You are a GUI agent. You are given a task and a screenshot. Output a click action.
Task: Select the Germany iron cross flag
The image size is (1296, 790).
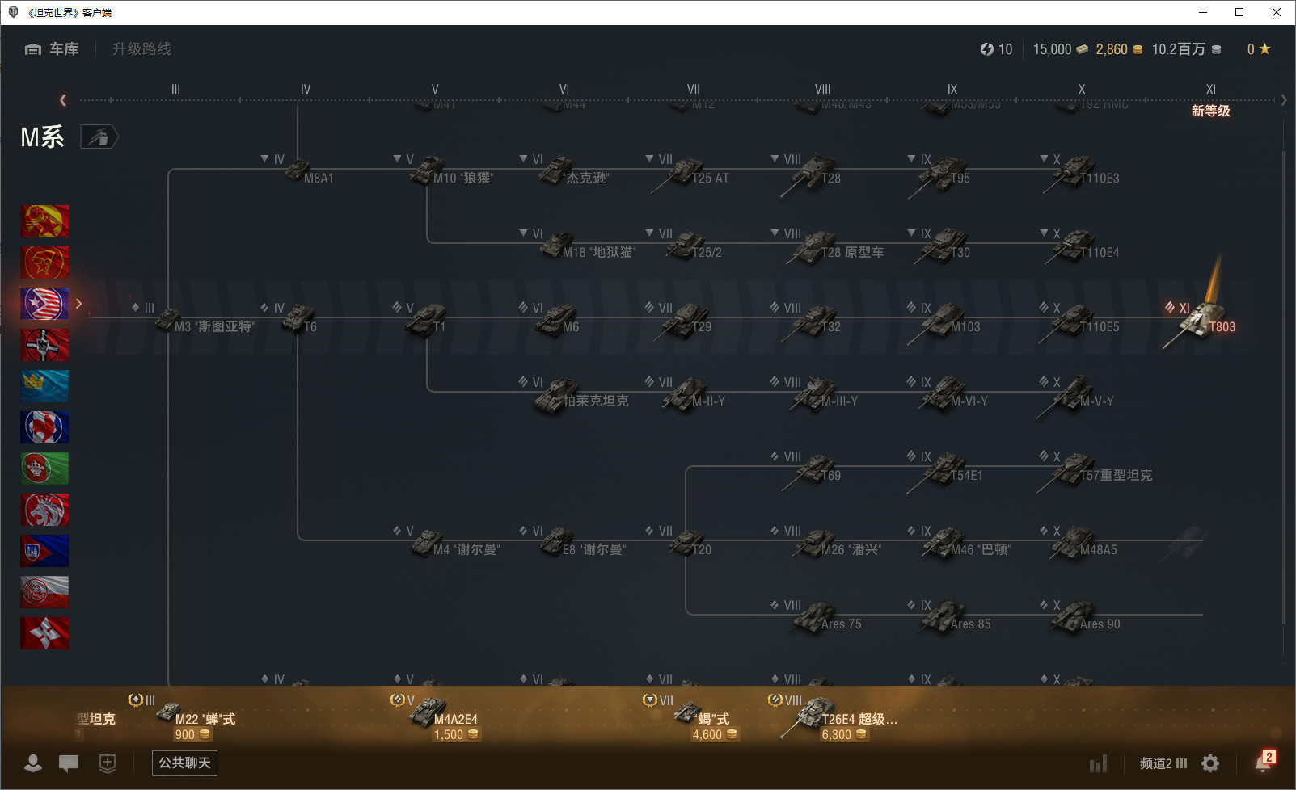(44, 345)
